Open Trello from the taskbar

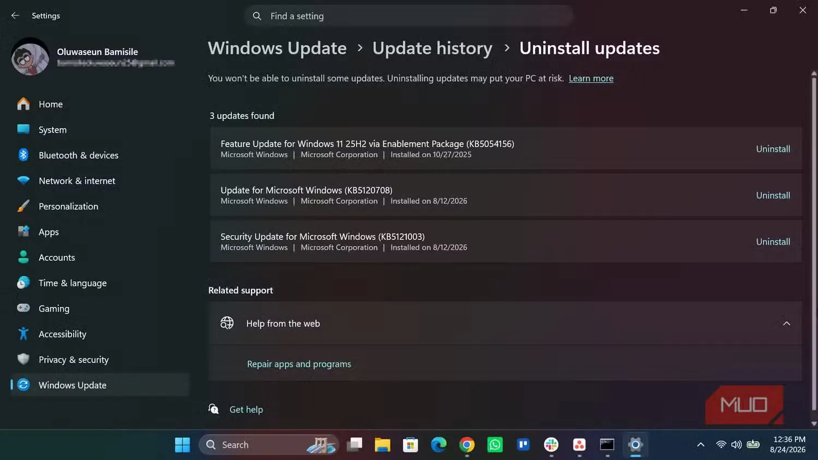(523, 445)
